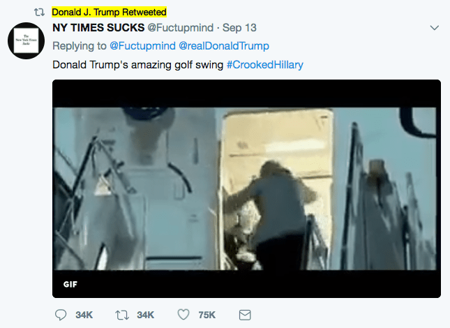450x328 pixels.
Task: Click the gray @Fuctupmind handle beside the name
Action: pos(174,29)
